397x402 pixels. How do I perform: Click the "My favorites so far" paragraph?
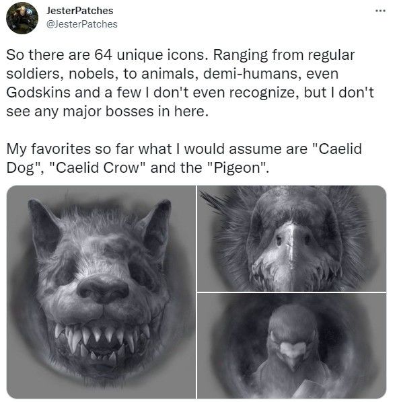point(184,158)
